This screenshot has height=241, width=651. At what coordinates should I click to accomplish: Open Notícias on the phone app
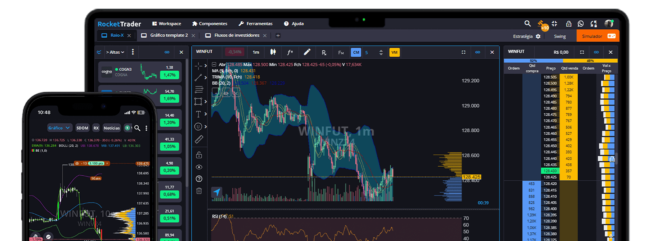(112, 128)
